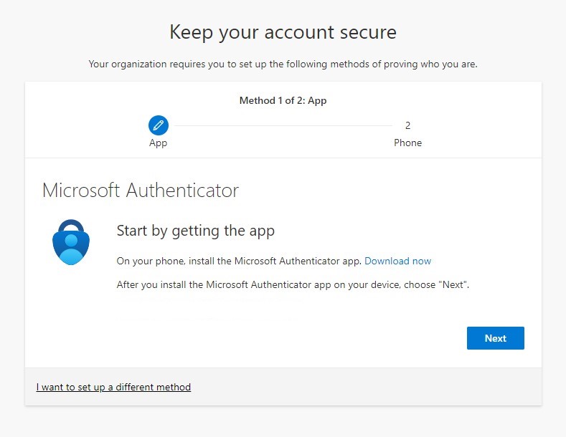Click the 'After you install' instruction text
The width and height of the screenshot is (566, 437).
293,285
